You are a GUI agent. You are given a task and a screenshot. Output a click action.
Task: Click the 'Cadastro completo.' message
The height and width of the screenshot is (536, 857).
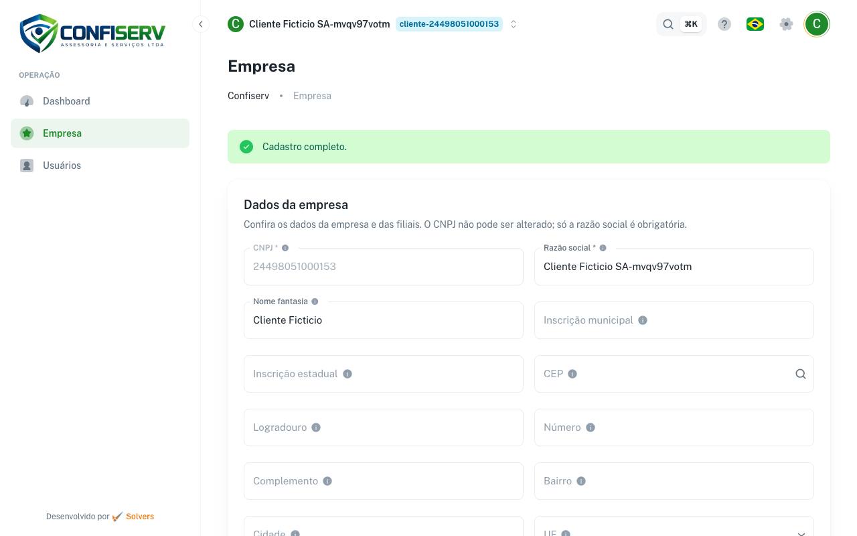point(305,147)
